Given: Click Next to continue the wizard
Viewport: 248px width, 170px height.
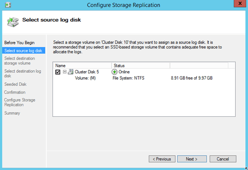Looking at the screenshot, I should pyautogui.click(x=192, y=159).
